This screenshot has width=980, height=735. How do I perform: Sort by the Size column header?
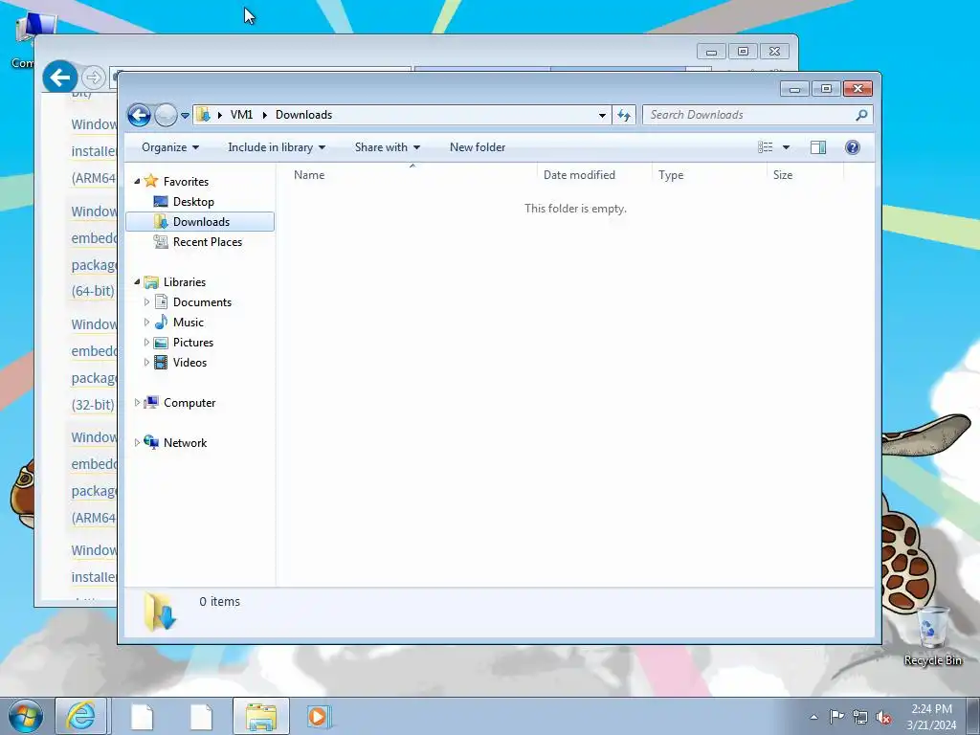tap(805, 175)
